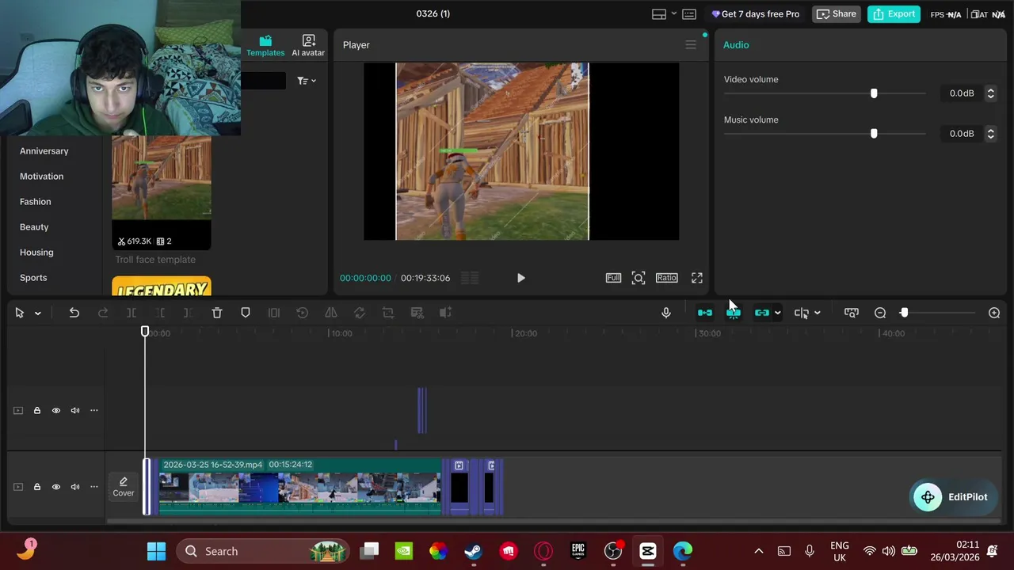
Task: Start voiceover recording with microphone icon
Action: click(x=666, y=313)
